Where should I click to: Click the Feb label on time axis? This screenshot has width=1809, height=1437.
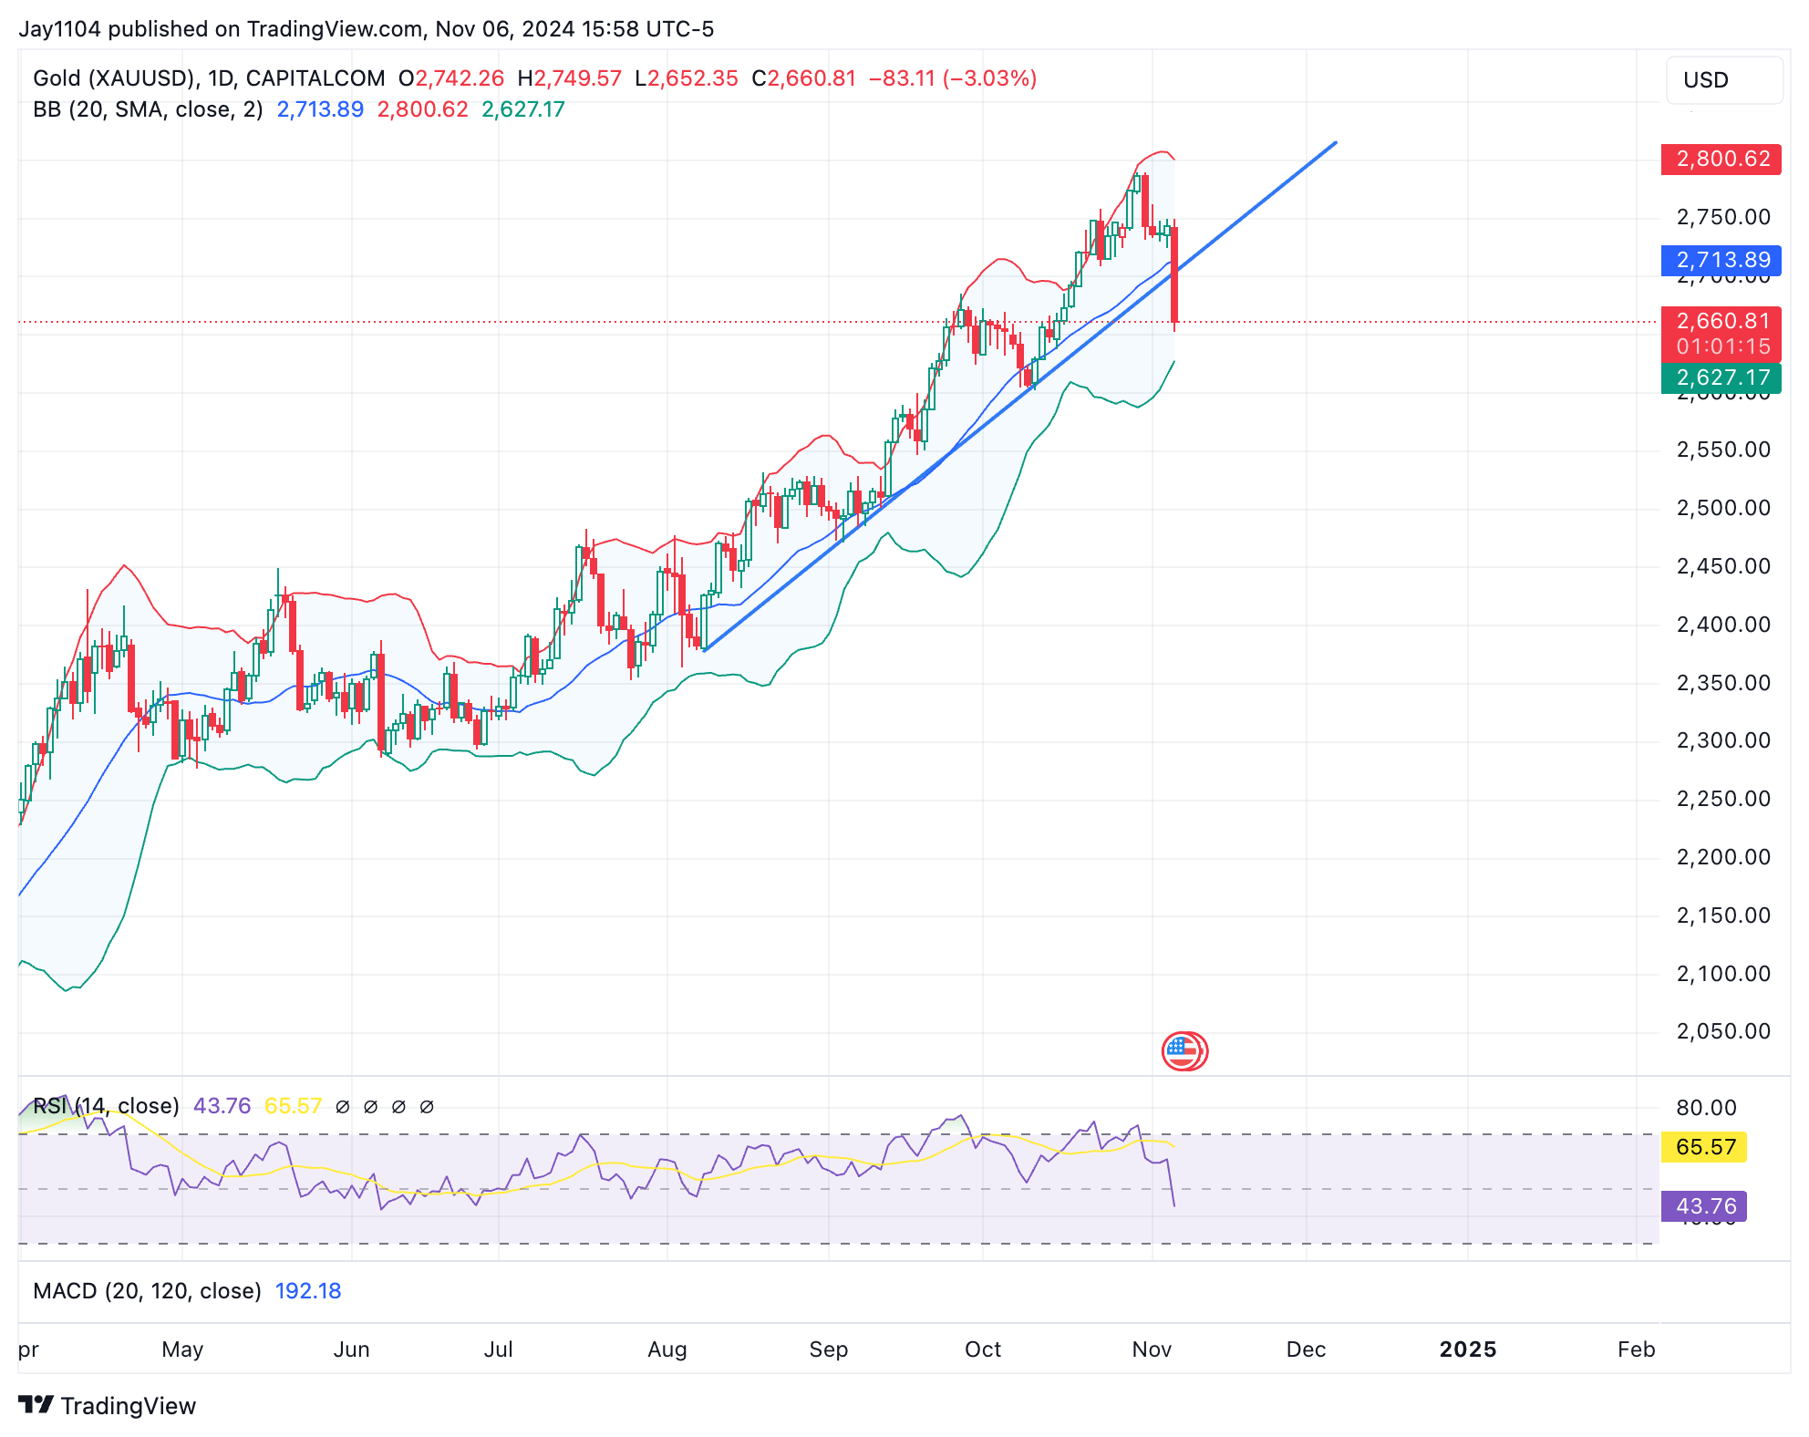[1637, 1349]
